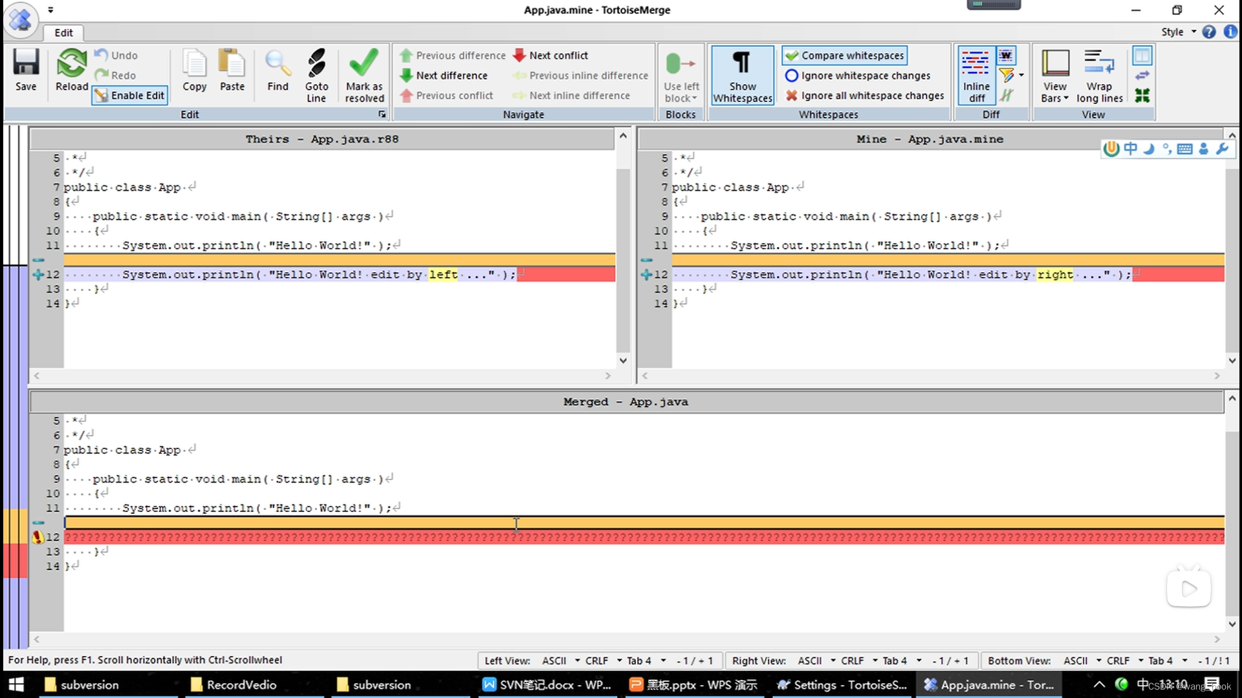Screen dimensions: 1242x698
Task: Go to Previous inline difference
Action: [580, 76]
